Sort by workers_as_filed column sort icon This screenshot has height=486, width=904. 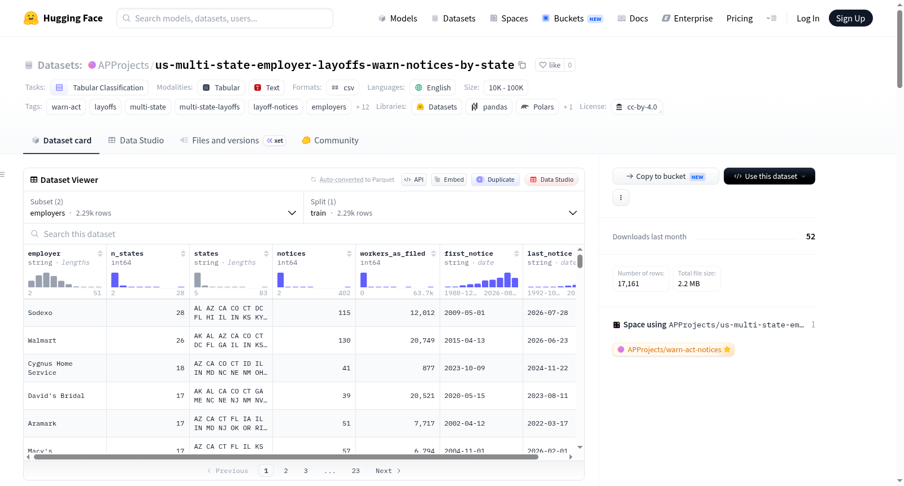(433, 253)
